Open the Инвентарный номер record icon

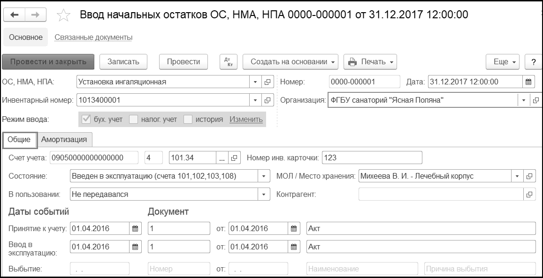coord(268,100)
